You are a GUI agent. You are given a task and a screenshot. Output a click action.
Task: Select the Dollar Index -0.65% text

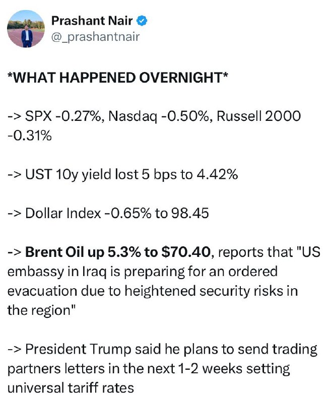(89, 213)
